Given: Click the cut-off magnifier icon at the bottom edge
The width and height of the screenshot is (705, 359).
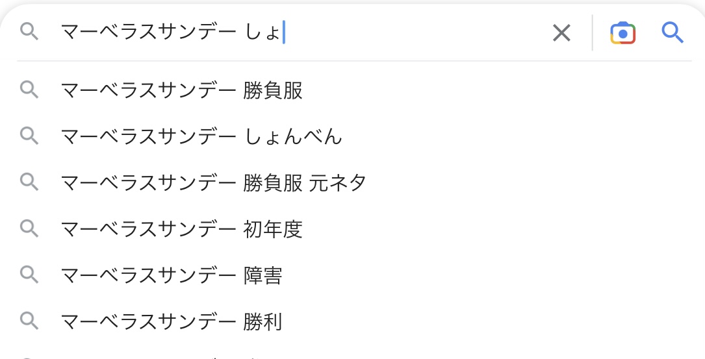Looking at the screenshot, I should pyautogui.click(x=29, y=358).
